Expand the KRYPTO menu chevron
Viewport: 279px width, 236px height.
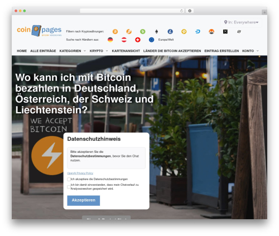click(x=107, y=51)
